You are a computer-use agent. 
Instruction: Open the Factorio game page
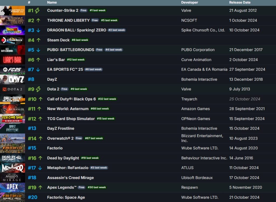tap(55, 148)
